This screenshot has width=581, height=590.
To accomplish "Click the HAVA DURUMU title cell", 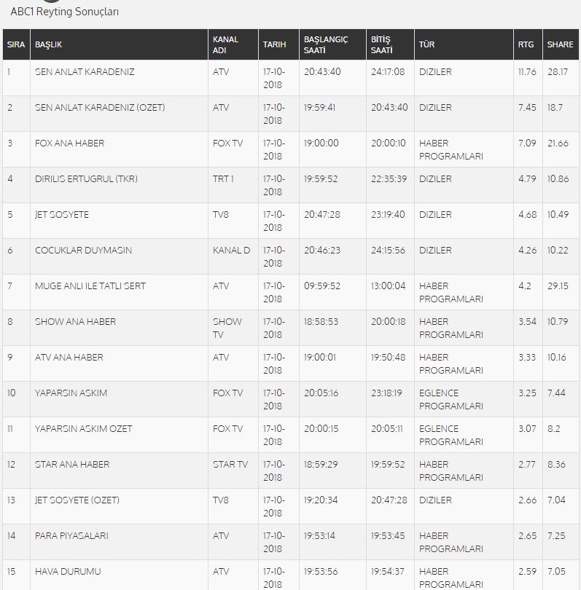I will click(68, 572).
